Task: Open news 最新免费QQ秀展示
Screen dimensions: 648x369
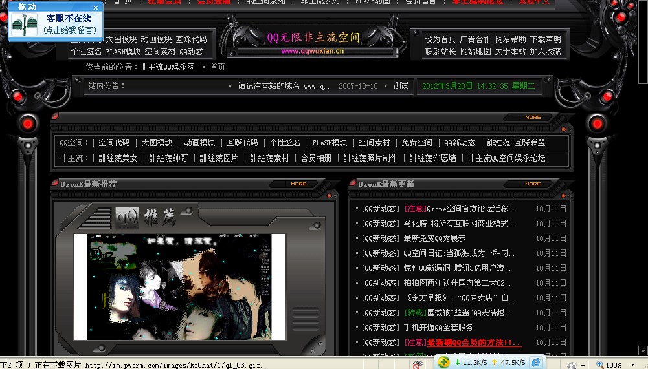Action: (x=435, y=238)
